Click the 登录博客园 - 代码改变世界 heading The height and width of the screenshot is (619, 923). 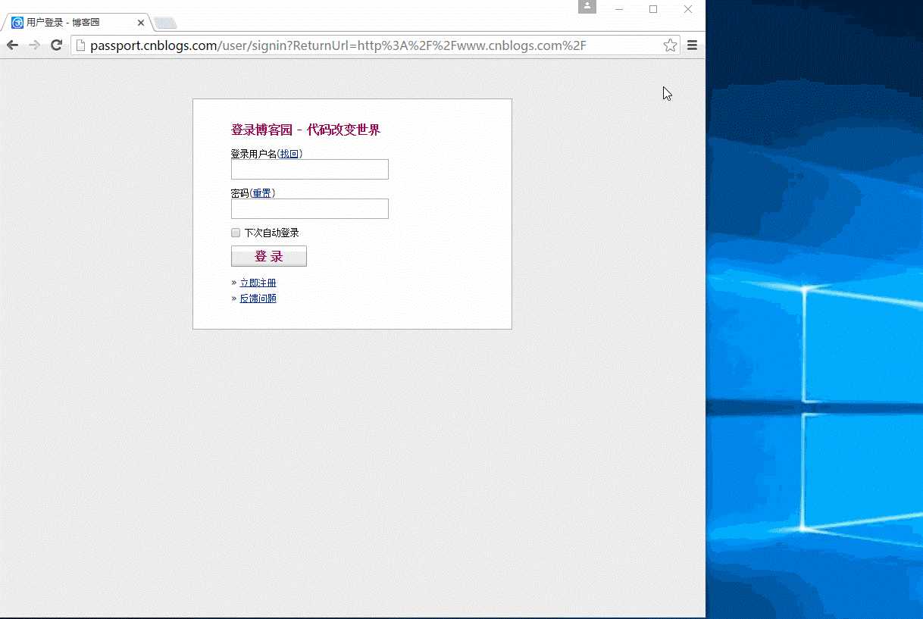[x=305, y=130]
